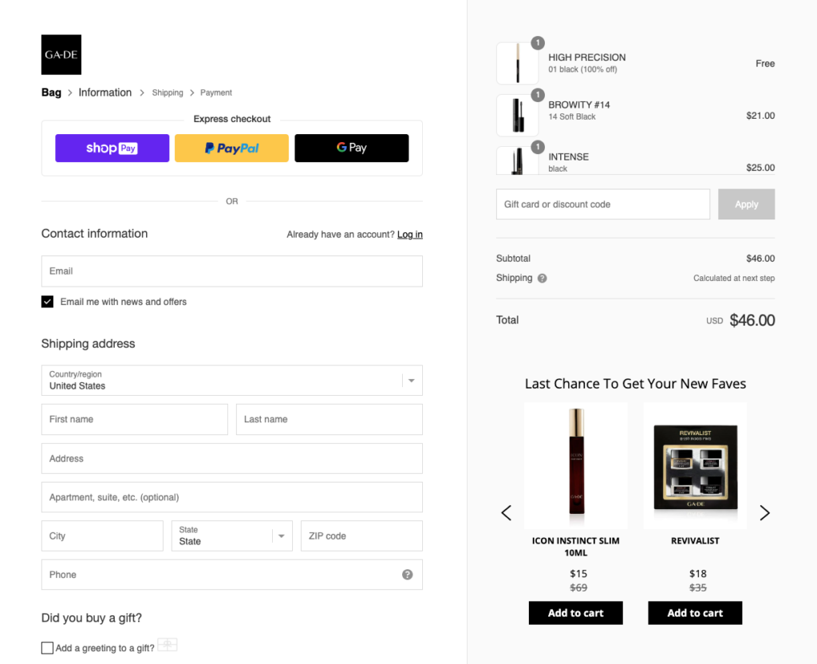
Task: Check Add a greeting to a gift
Action: (x=48, y=648)
